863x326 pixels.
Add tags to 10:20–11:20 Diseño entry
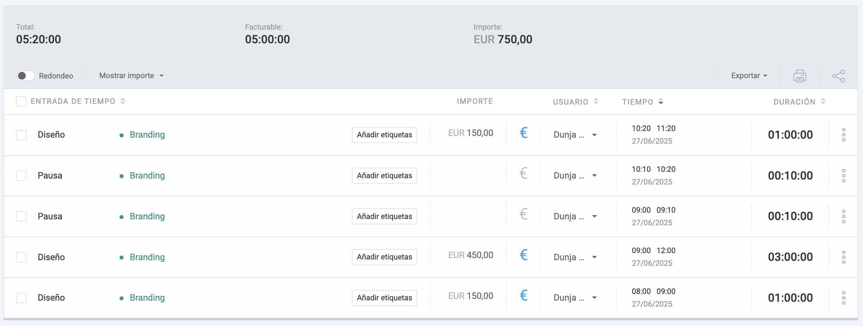pos(384,135)
